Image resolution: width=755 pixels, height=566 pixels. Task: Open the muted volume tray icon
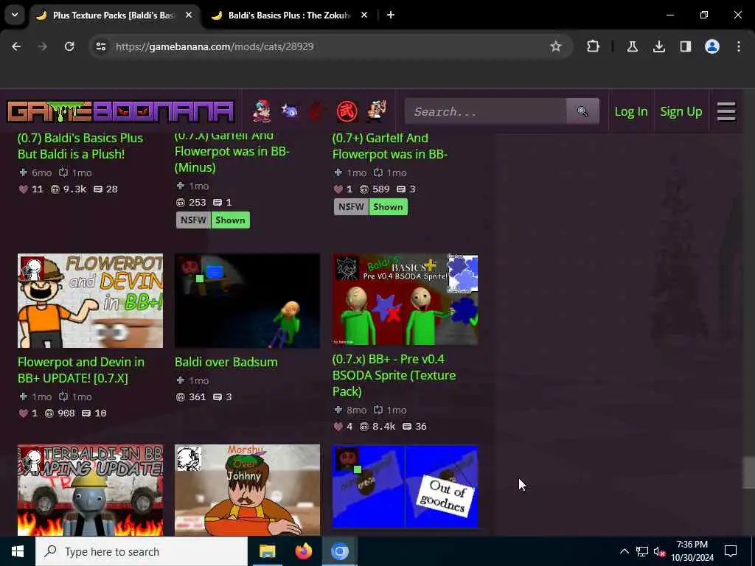tap(659, 551)
